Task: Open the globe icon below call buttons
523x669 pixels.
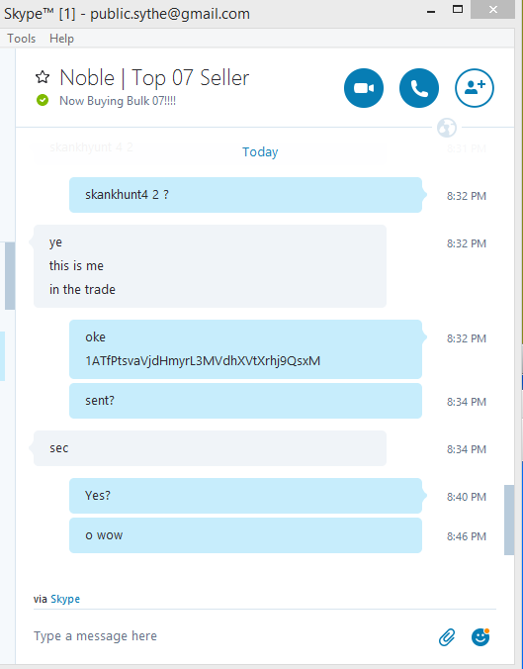Action: coord(447,128)
